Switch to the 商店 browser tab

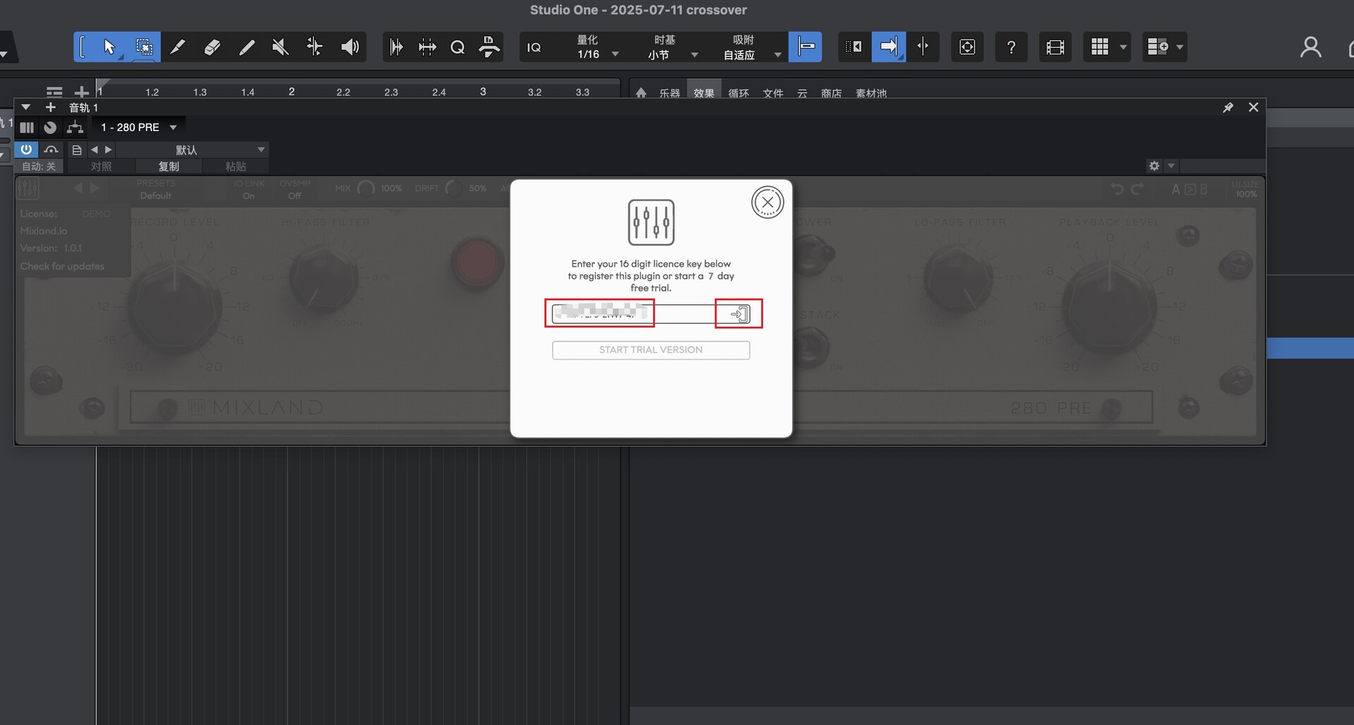831,93
